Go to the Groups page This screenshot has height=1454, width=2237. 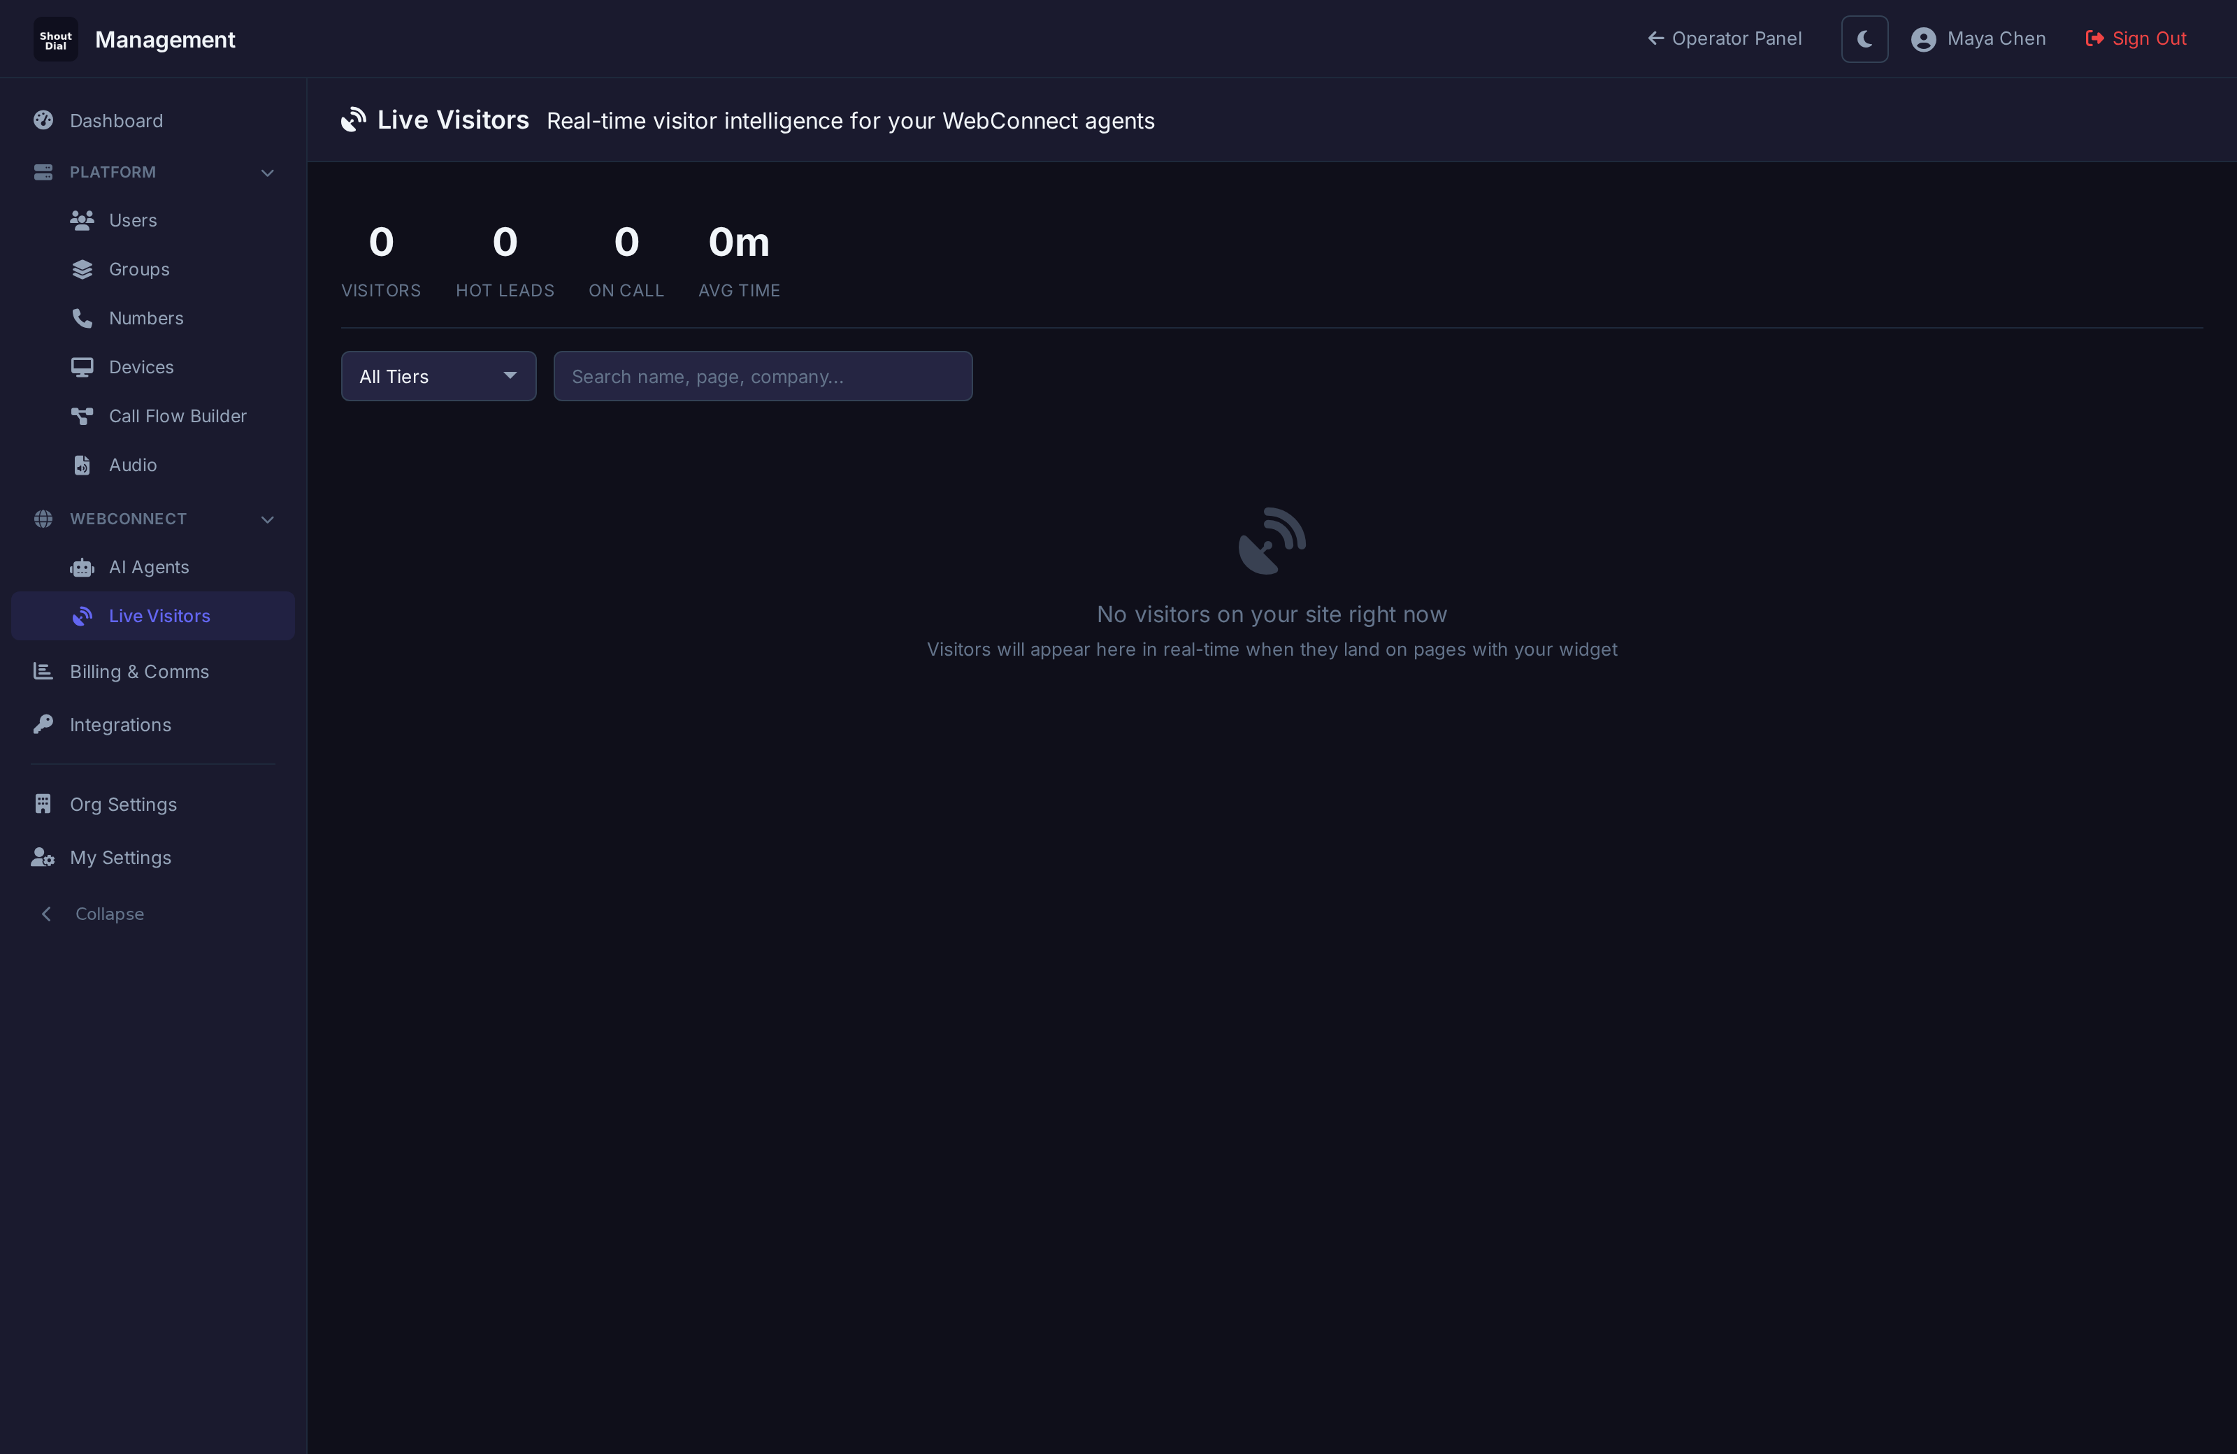[153, 269]
